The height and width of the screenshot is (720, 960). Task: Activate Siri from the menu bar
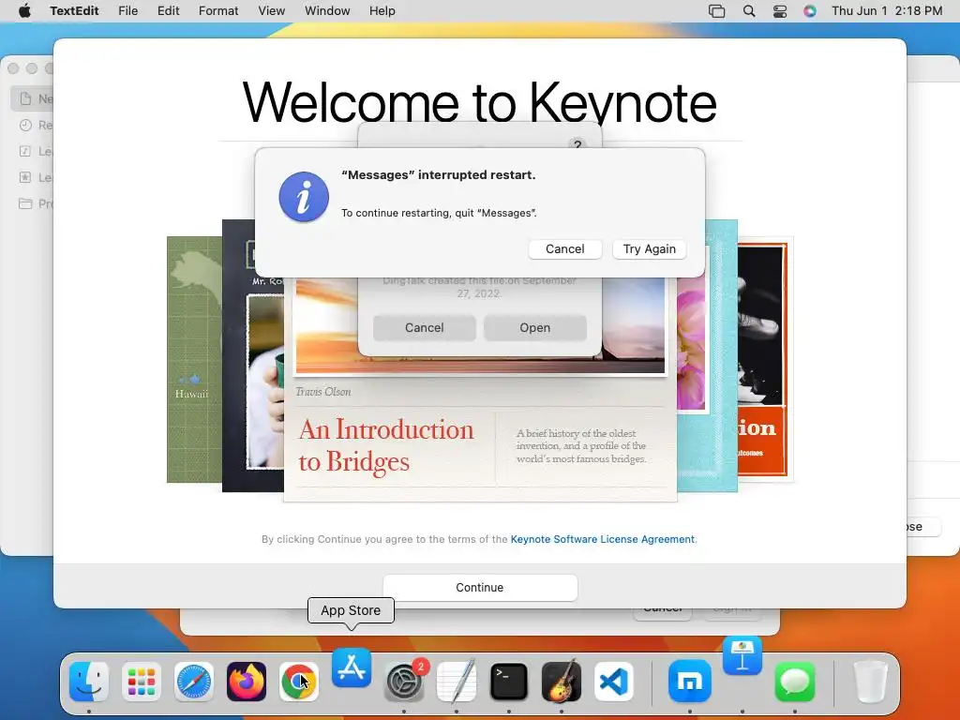(810, 11)
